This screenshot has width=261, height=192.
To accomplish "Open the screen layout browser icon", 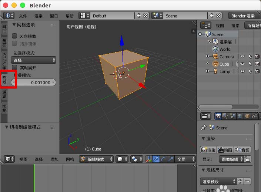I will [85, 16].
